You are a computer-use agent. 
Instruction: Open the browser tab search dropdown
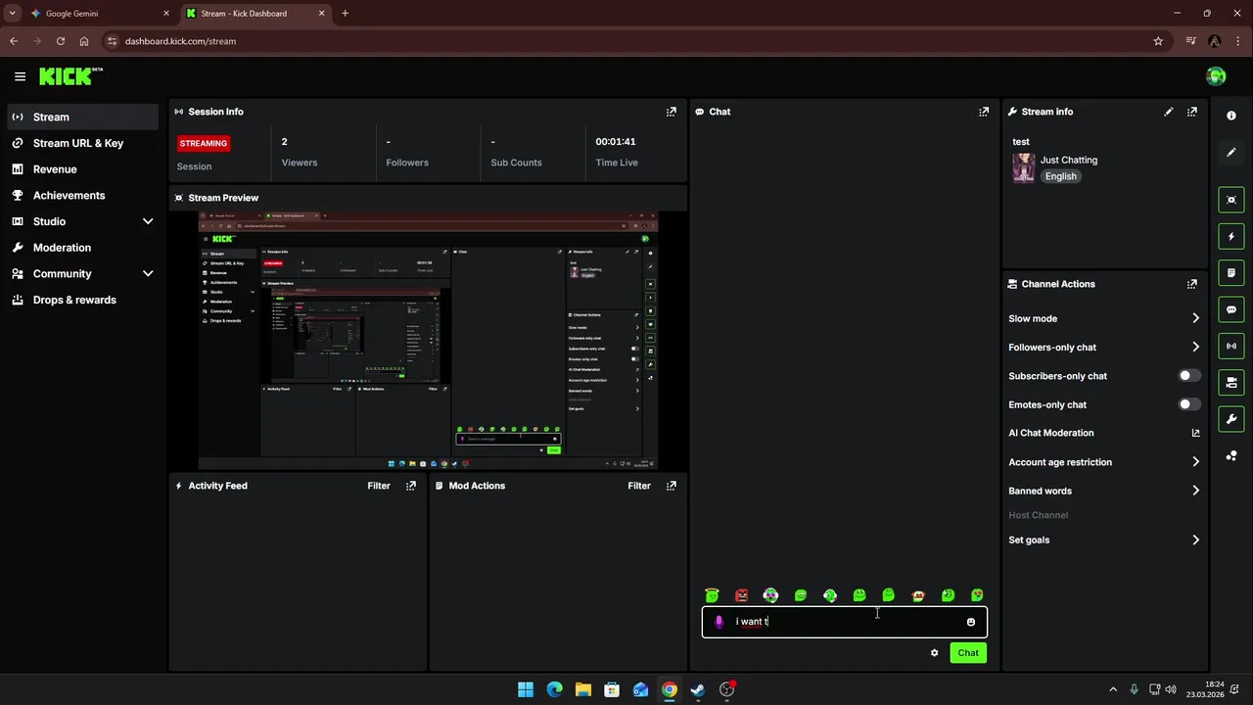[x=12, y=14]
